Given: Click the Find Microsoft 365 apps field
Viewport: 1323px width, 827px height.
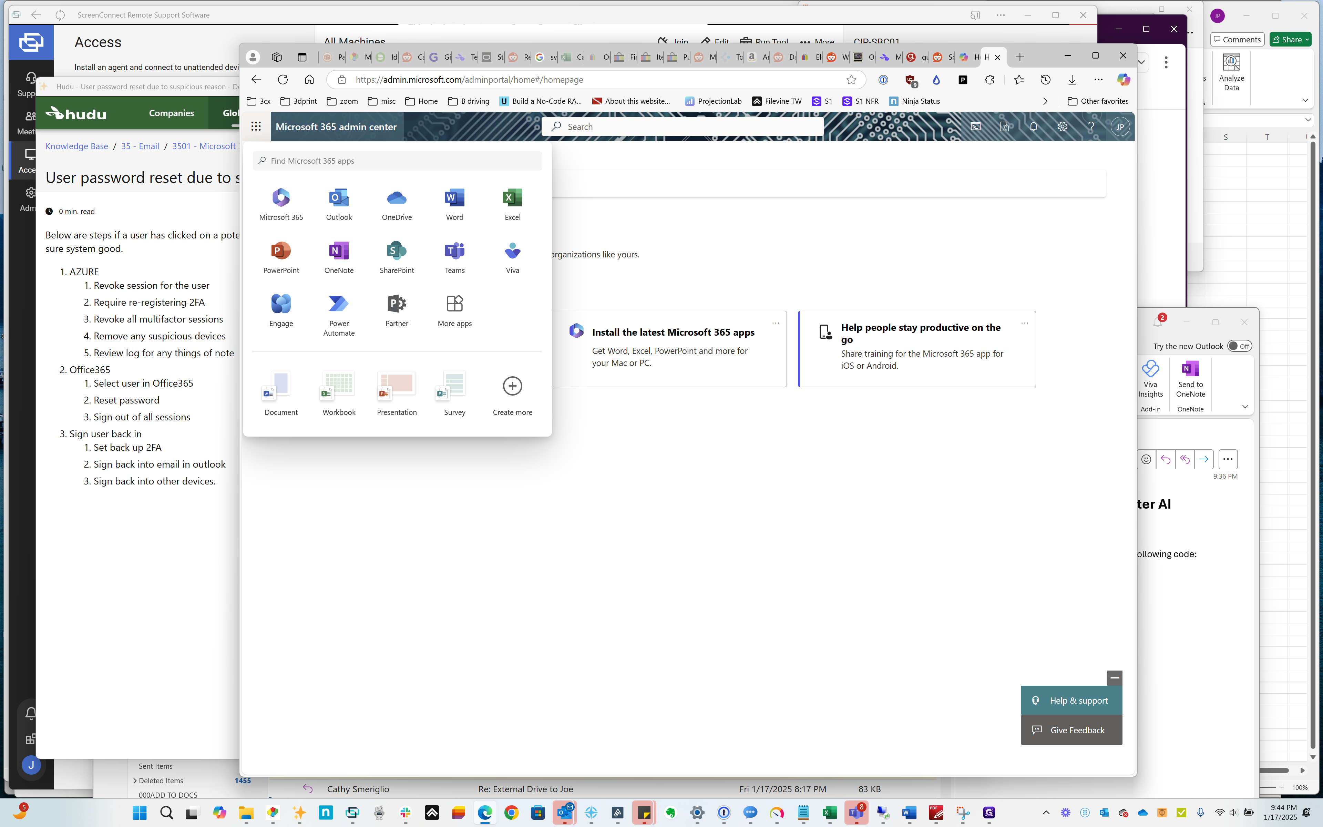Looking at the screenshot, I should pos(398,161).
